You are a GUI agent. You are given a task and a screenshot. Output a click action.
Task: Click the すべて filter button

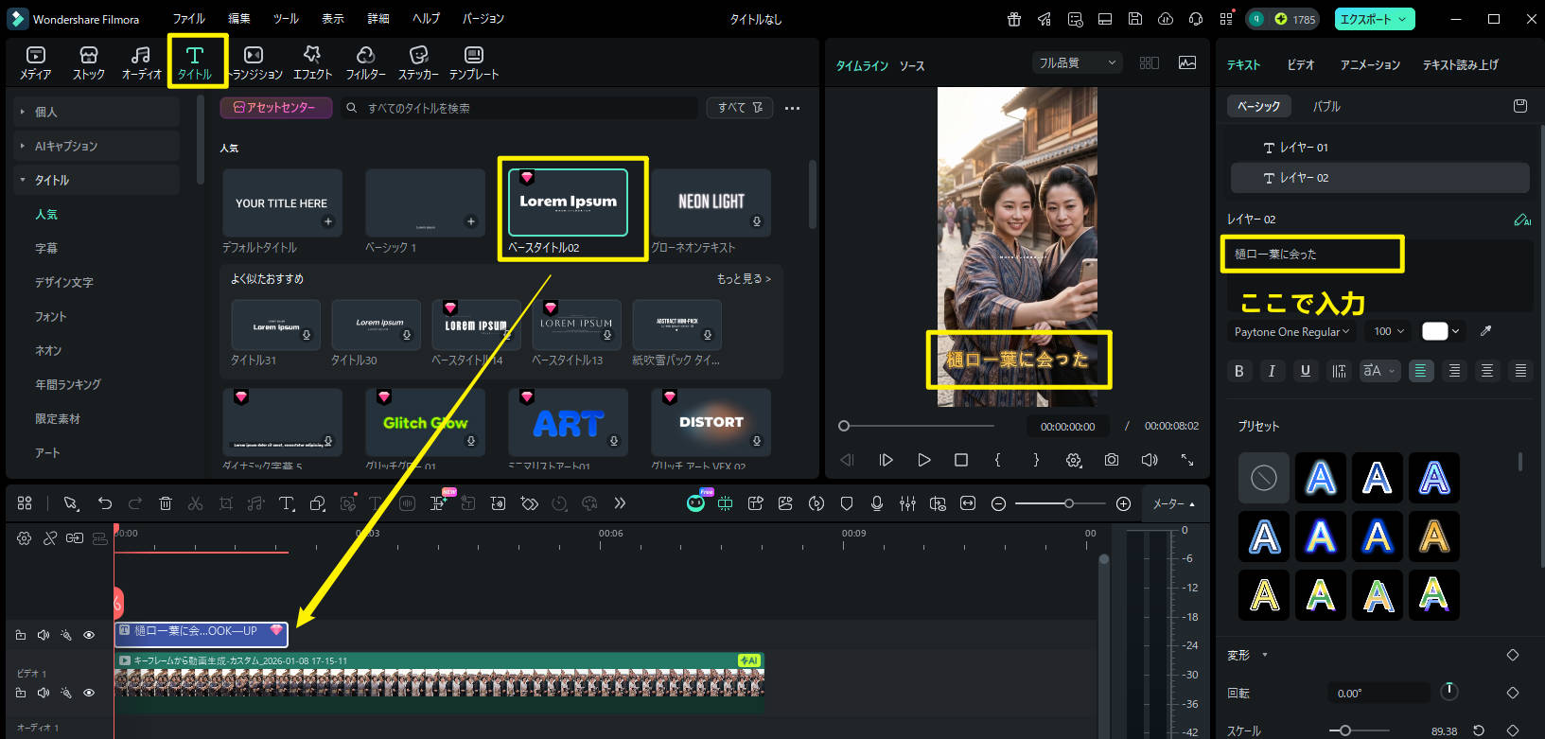point(740,108)
